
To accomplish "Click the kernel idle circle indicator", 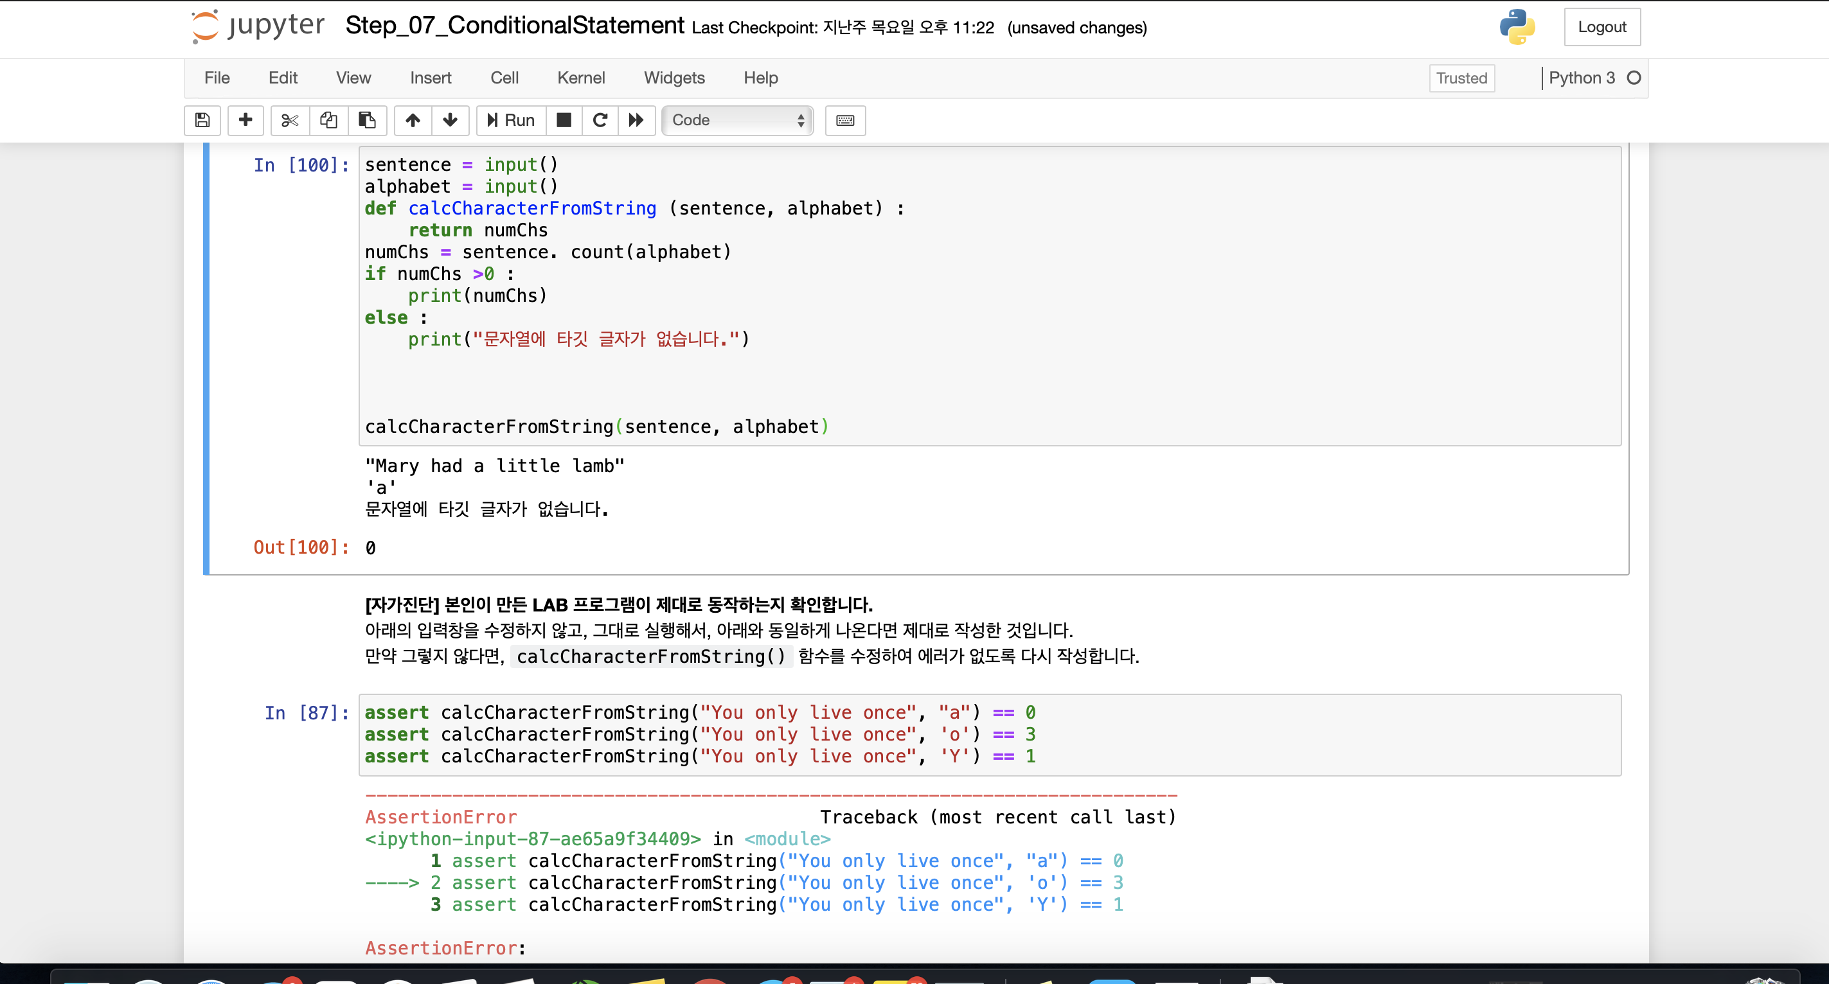I will point(1633,78).
